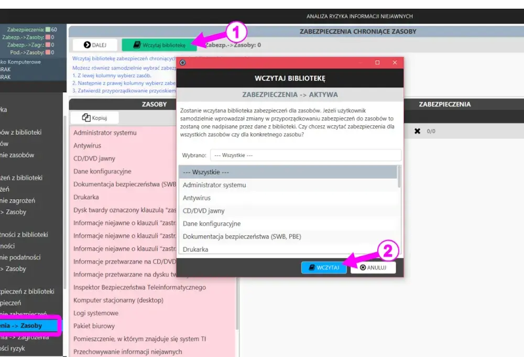
Task: Click the Zasoby list scrollbar
Action: (237, 304)
